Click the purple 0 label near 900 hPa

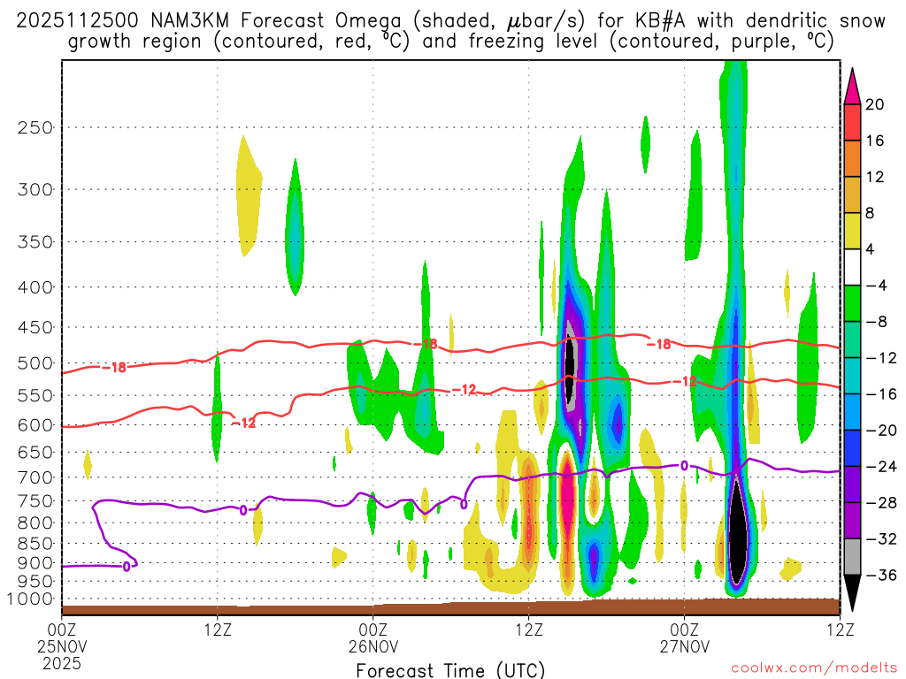click(x=127, y=567)
